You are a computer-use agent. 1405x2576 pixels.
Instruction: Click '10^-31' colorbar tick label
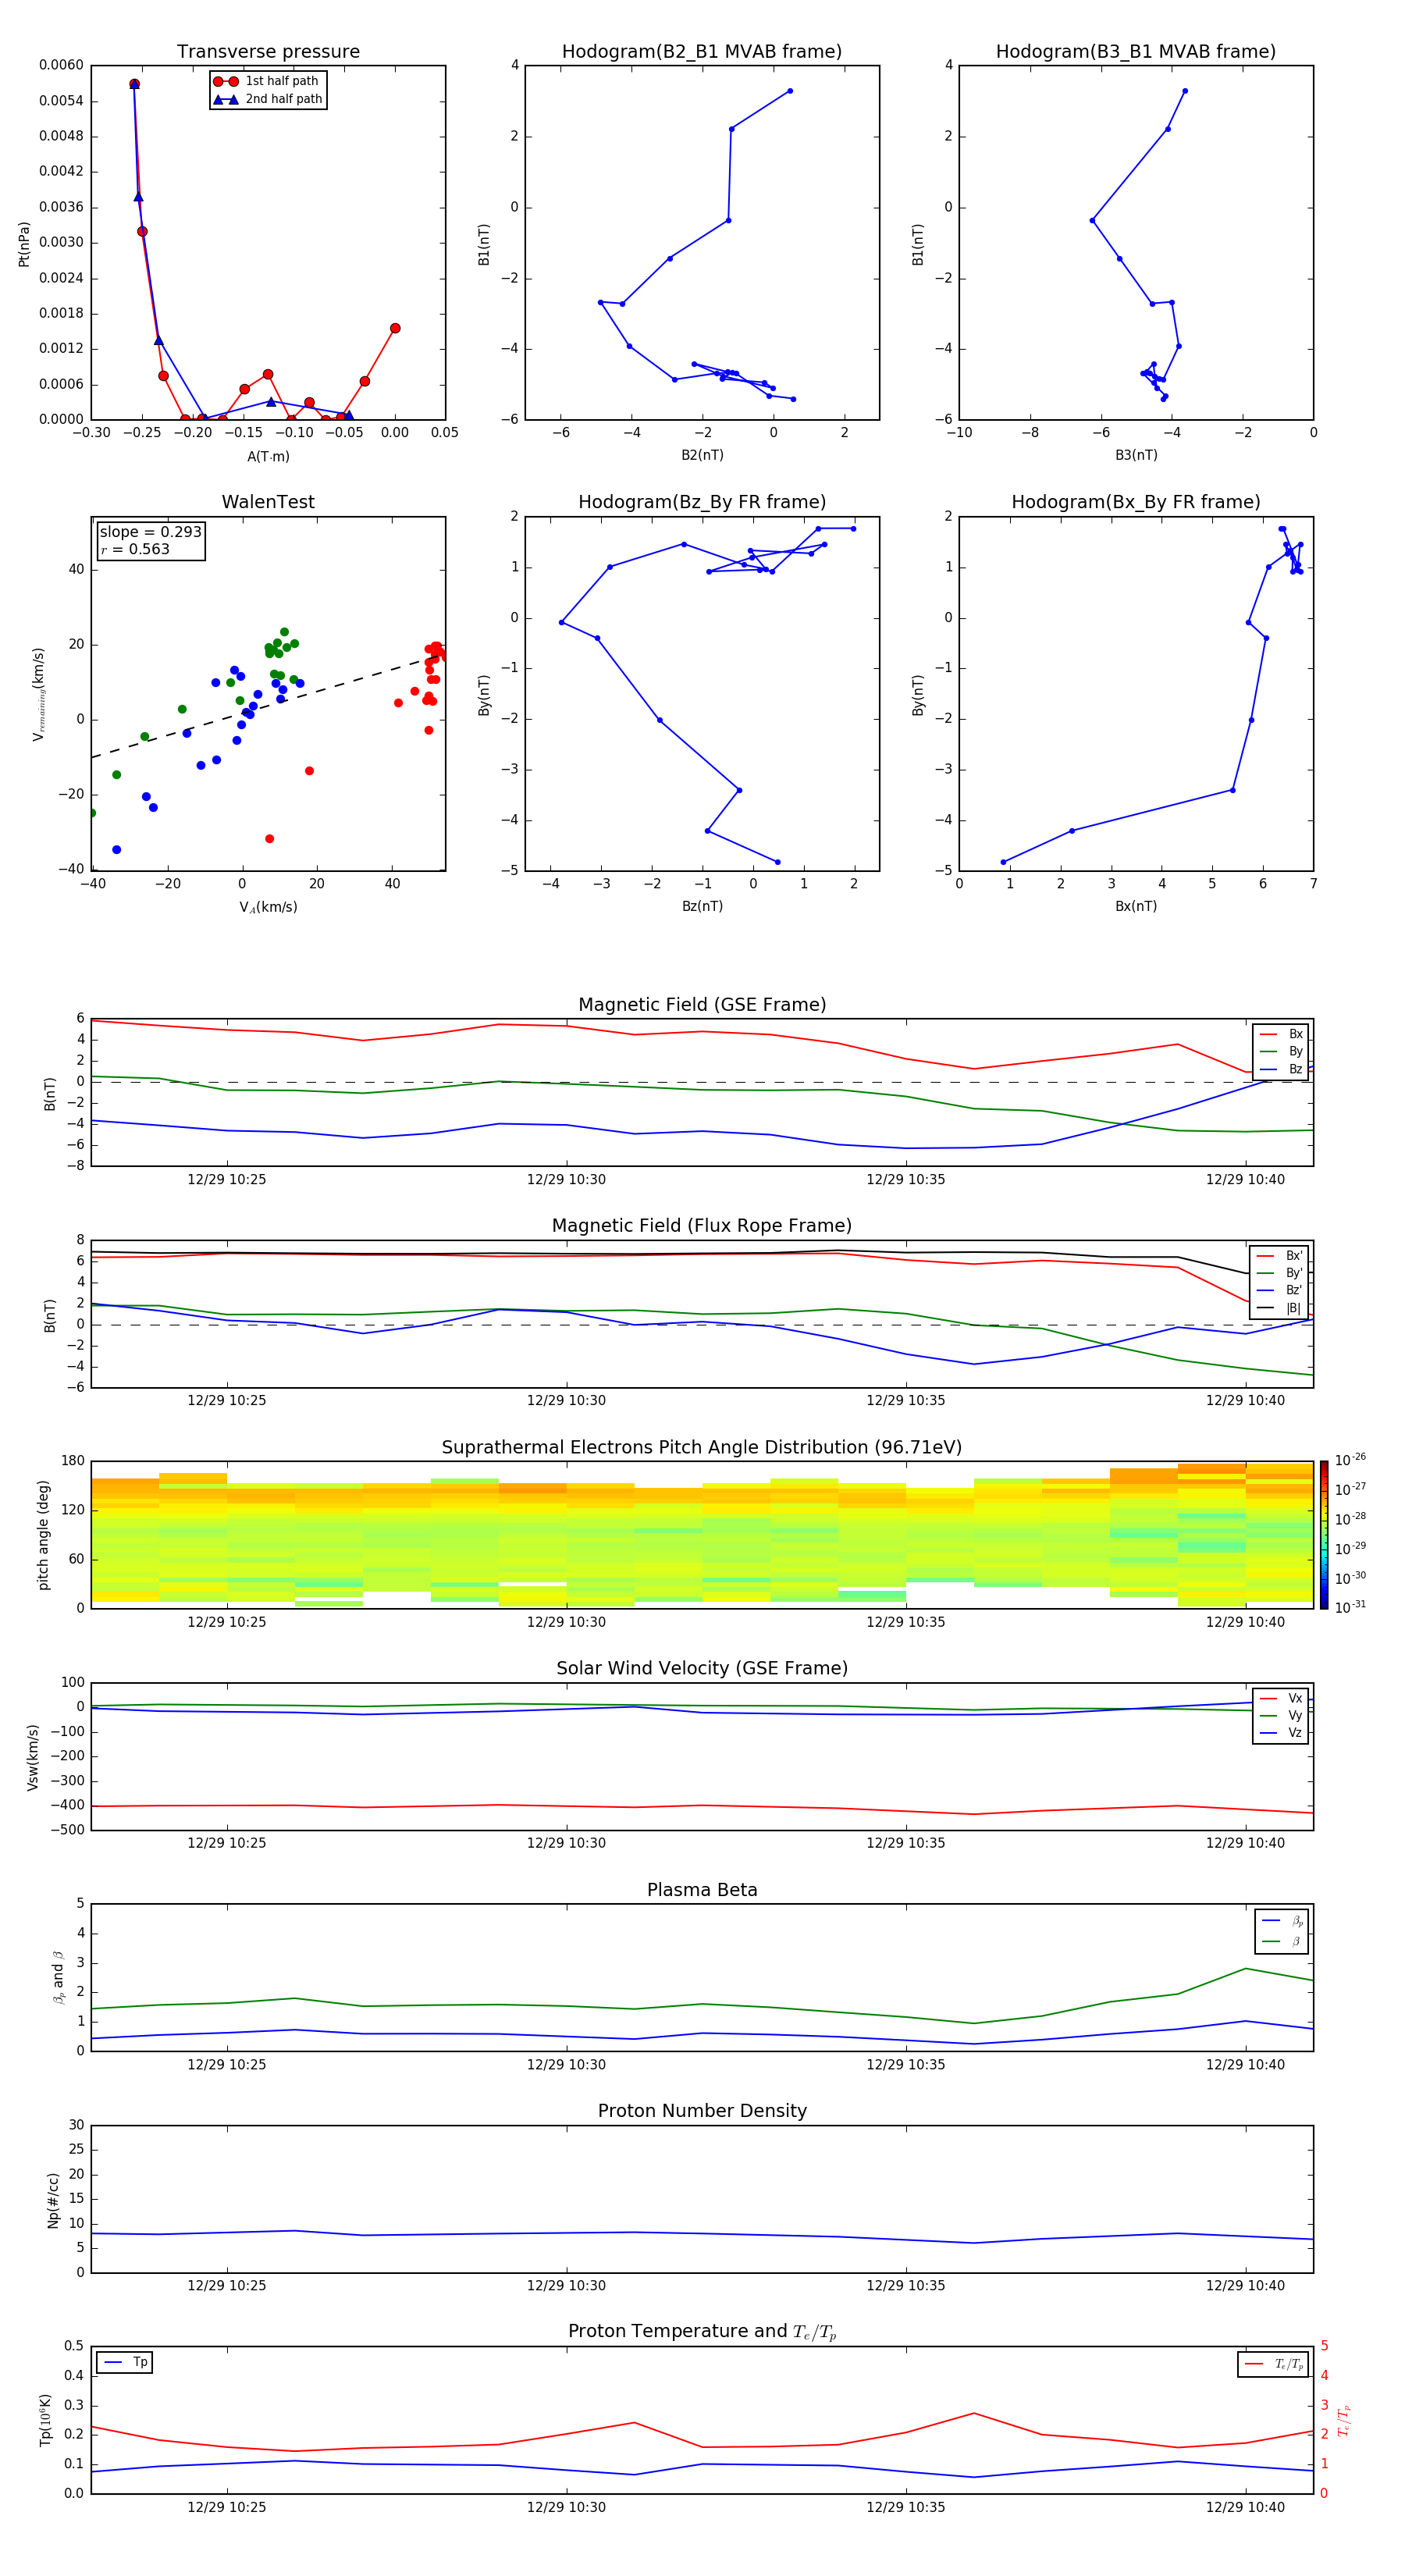tap(1350, 1607)
